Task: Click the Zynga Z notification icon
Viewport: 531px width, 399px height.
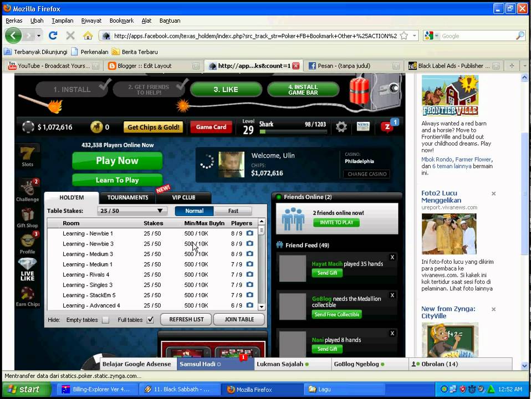Action: (x=387, y=127)
